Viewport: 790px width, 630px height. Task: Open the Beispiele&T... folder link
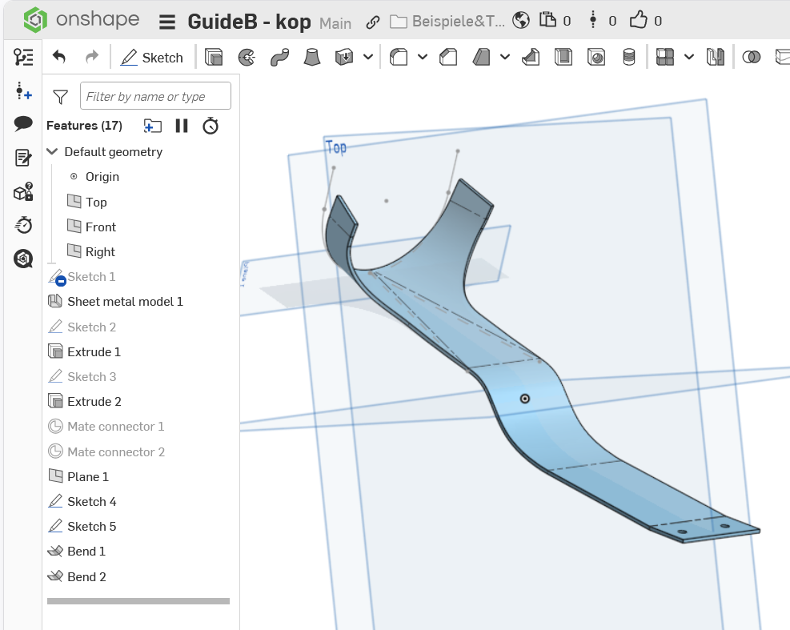tap(447, 21)
